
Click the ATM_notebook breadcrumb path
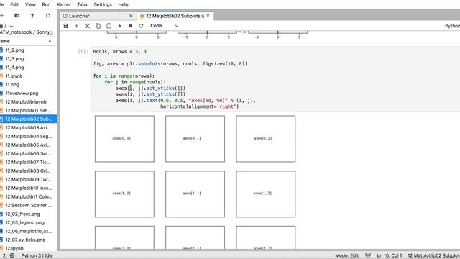[x=16, y=32]
